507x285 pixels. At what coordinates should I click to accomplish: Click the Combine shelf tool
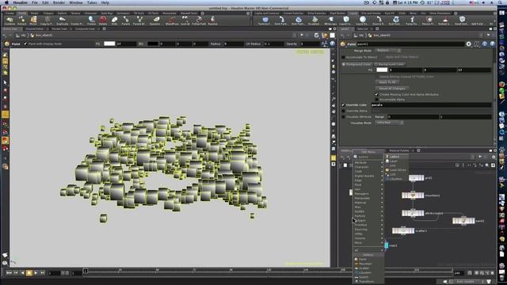coord(10,21)
